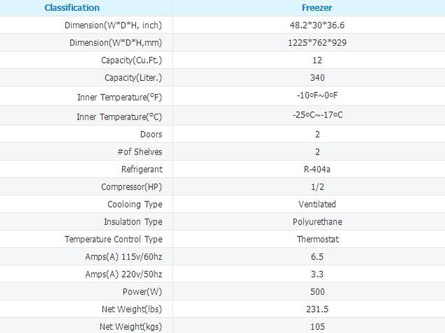Select the 340 liter capacity value

[x=317, y=78]
